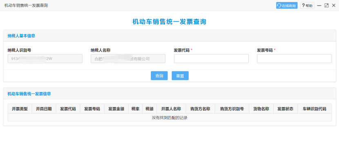Click the 货物名称 column header
339x152 pixels.
click(261, 109)
